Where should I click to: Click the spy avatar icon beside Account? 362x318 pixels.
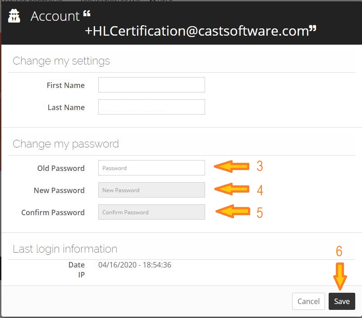coord(14,16)
